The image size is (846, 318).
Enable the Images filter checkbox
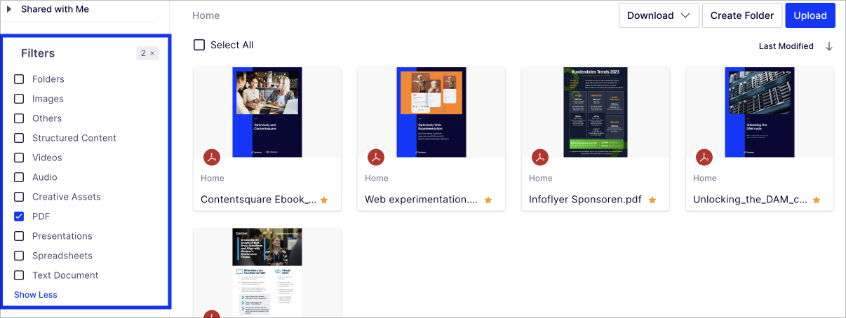[19, 99]
